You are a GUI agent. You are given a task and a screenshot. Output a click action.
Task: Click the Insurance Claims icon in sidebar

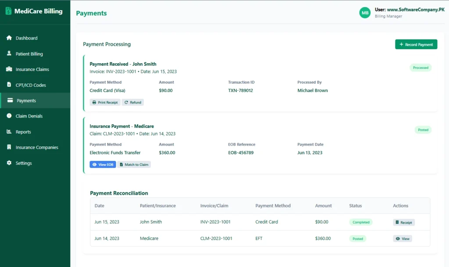[x=9, y=69]
